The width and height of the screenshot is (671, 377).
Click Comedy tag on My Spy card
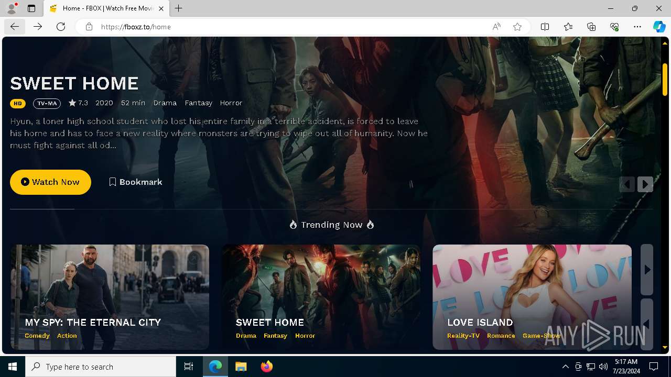[x=37, y=336]
